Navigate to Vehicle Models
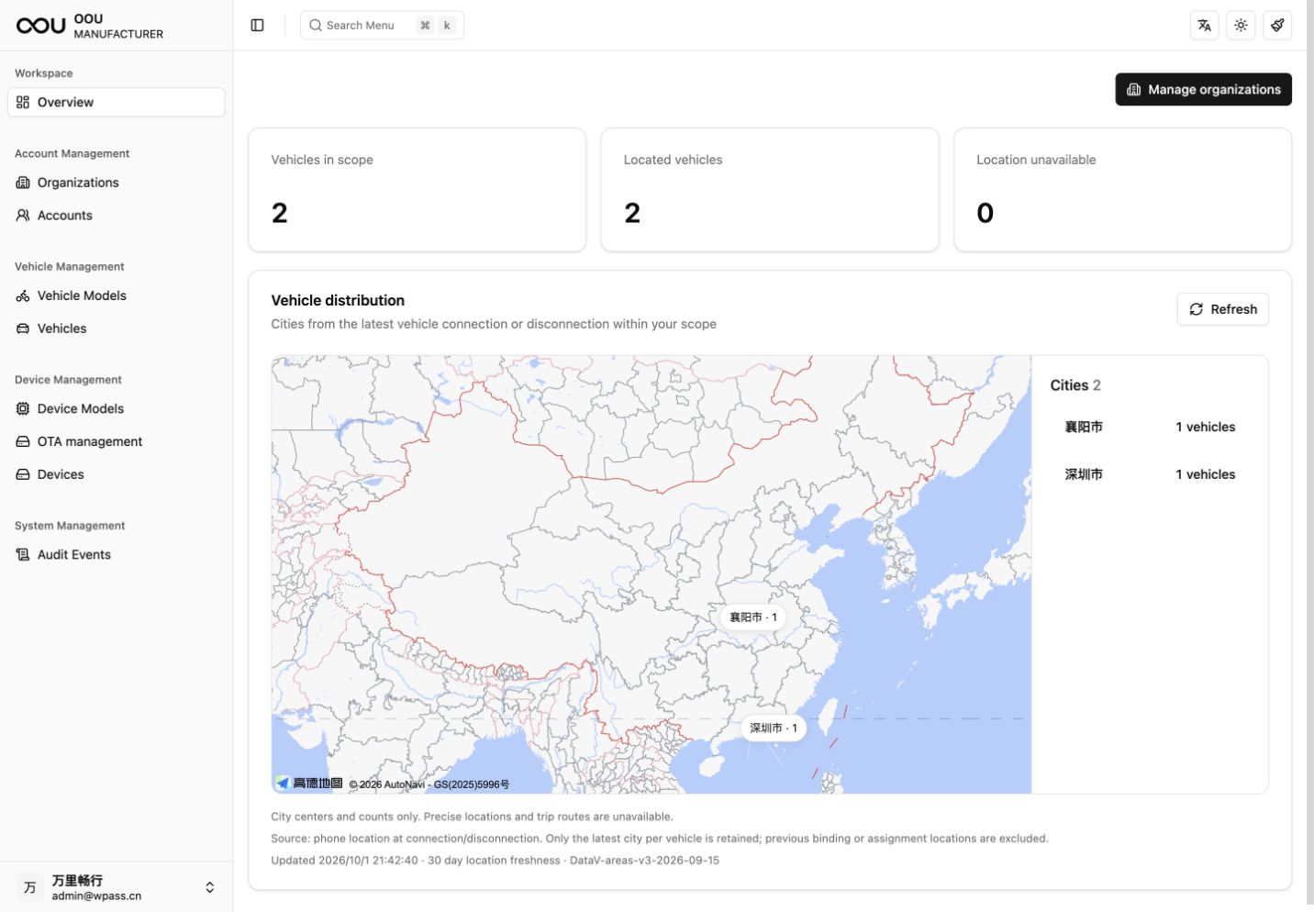Viewport: 1314px width, 912px height. (x=116, y=295)
